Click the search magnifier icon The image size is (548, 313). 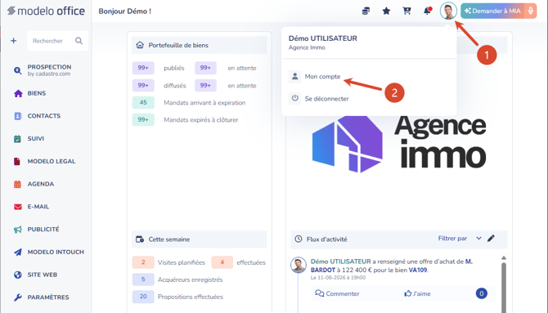click(x=79, y=41)
